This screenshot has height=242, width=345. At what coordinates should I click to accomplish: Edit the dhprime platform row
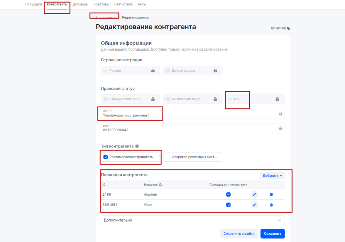pyautogui.click(x=254, y=194)
